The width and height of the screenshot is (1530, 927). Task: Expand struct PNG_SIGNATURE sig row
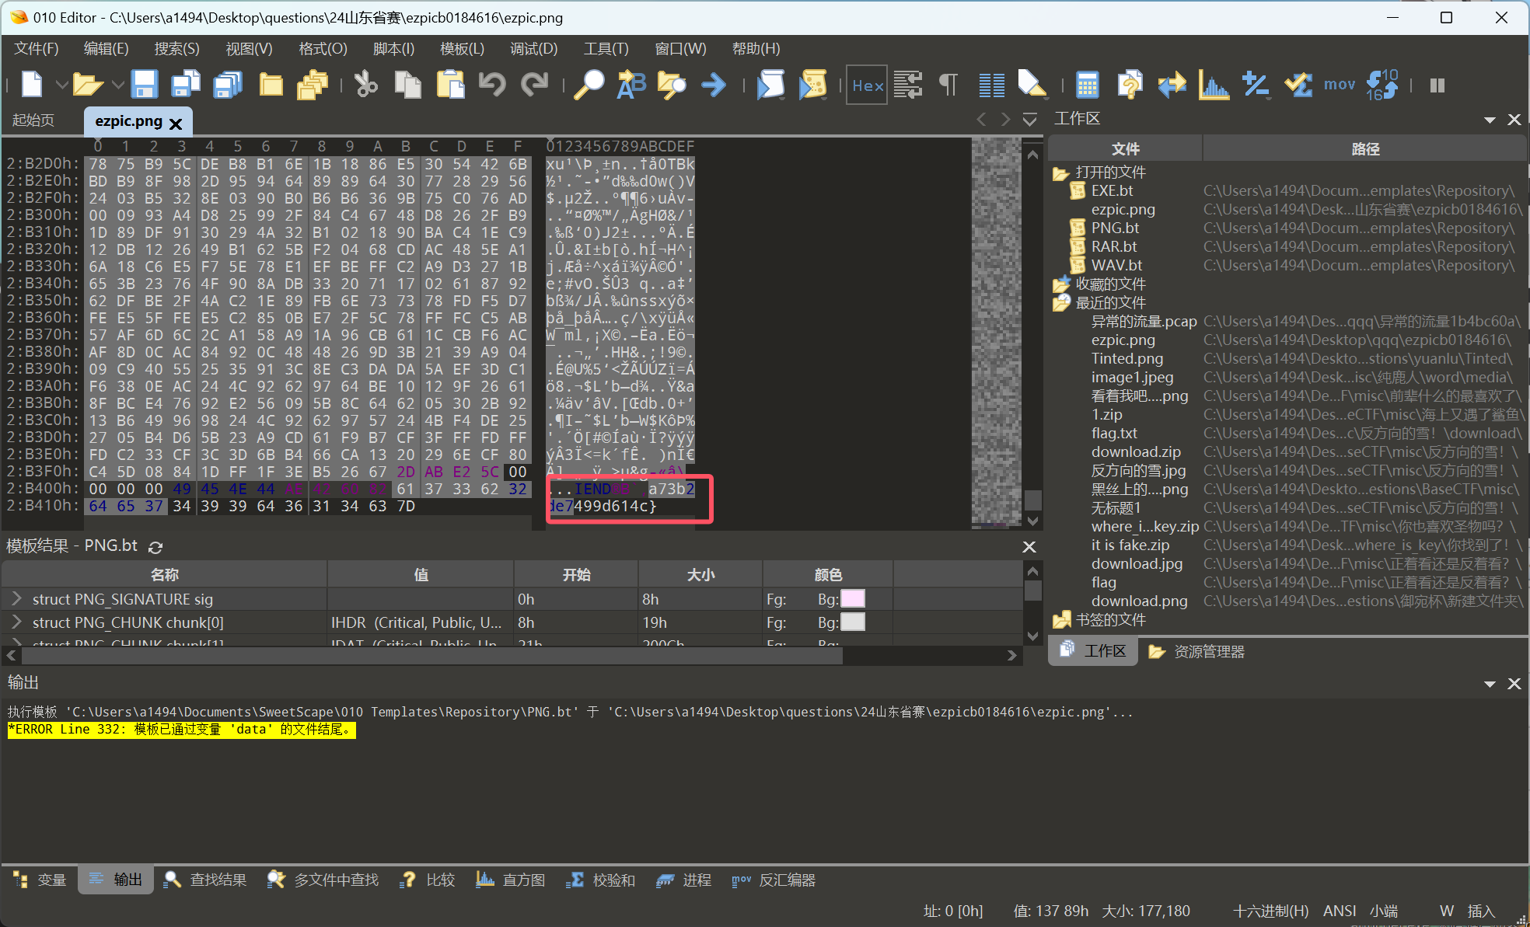click(x=16, y=598)
